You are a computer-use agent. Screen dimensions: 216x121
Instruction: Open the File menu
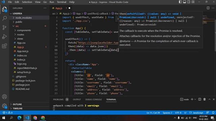click(10, 2)
